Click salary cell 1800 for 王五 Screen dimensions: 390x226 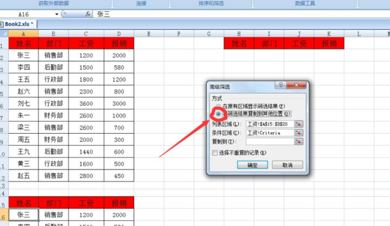[x=86, y=80]
